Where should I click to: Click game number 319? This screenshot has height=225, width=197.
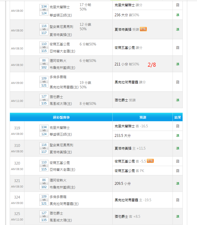click(x=17, y=128)
